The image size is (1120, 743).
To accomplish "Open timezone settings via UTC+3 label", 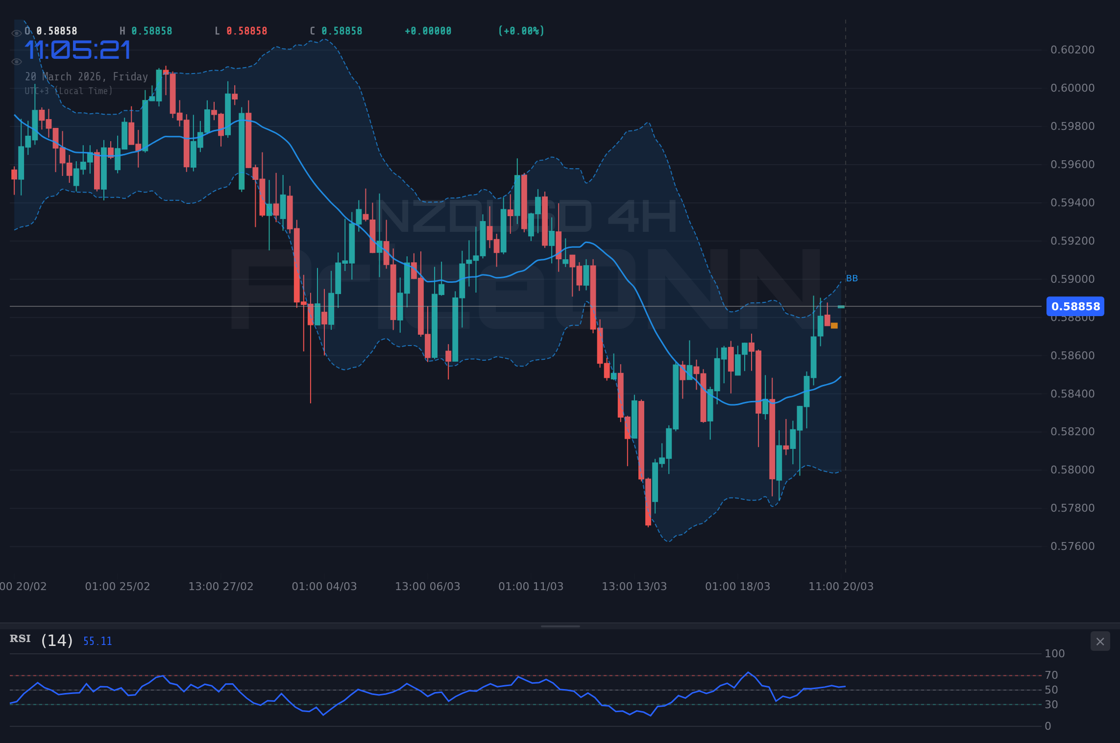I will click(69, 91).
